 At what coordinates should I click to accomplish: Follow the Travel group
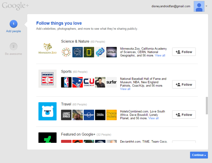[x=184, y=115]
